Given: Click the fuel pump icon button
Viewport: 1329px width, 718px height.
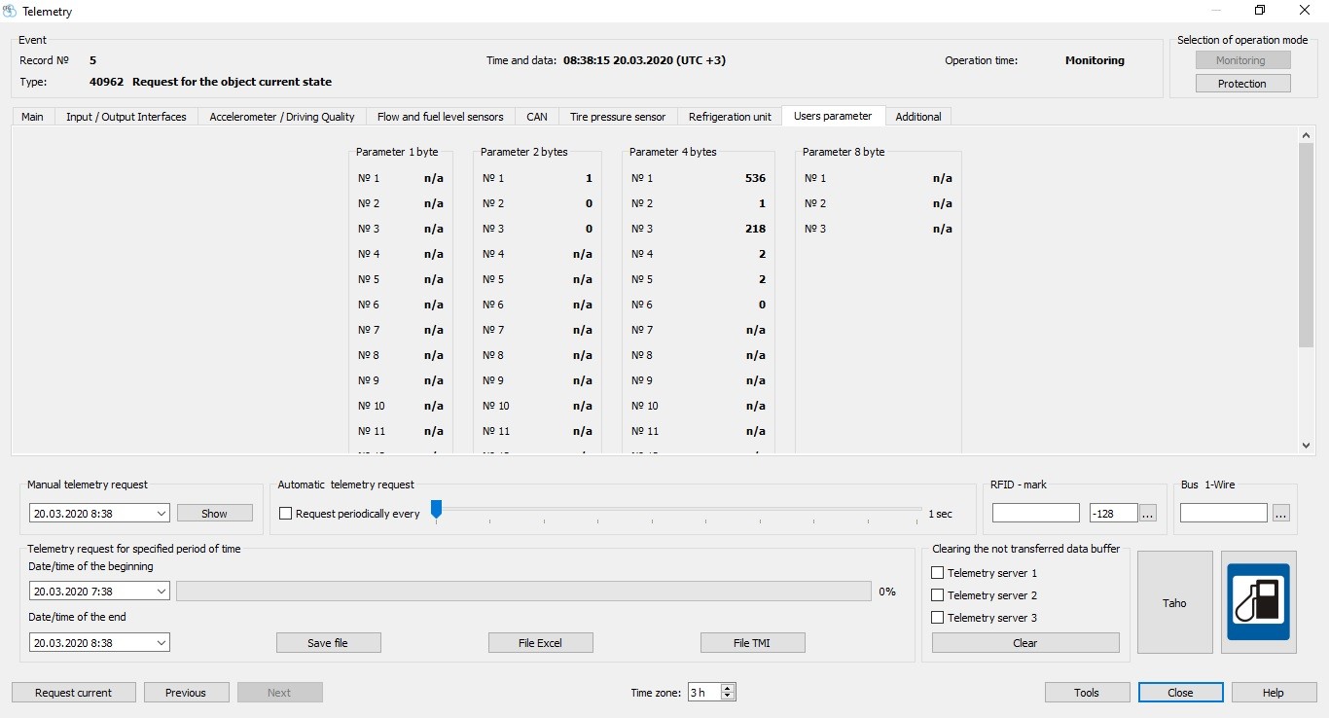Looking at the screenshot, I should point(1258,602).
